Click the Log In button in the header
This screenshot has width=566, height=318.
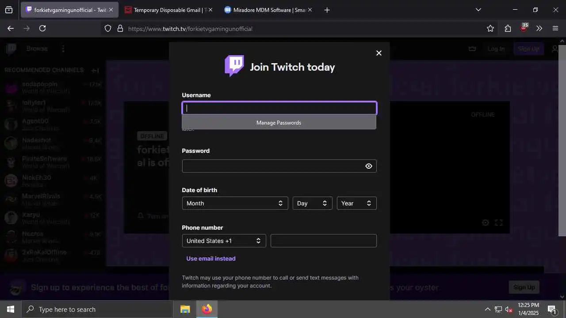pyautogui.click(x=496, y=49)
